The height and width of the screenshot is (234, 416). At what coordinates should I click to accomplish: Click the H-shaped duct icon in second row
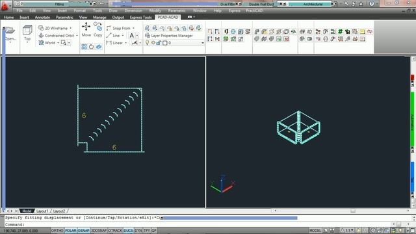point(217,39)
